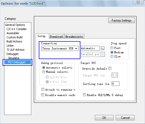The height and width of the screenshot is (124, 145).
Task: Select Spy-Bi-Wire radio option
Action: coord(47,77)
